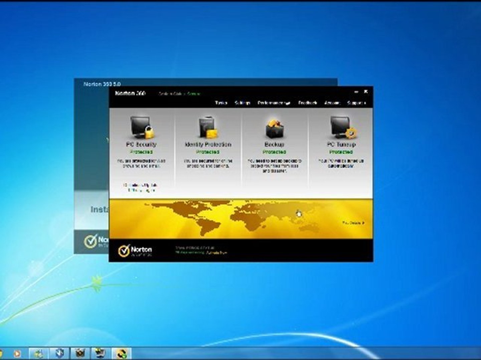Click Protected status under PC Tuneup
Viewport: 481px width, 360px height.
(x=341, y=152)
